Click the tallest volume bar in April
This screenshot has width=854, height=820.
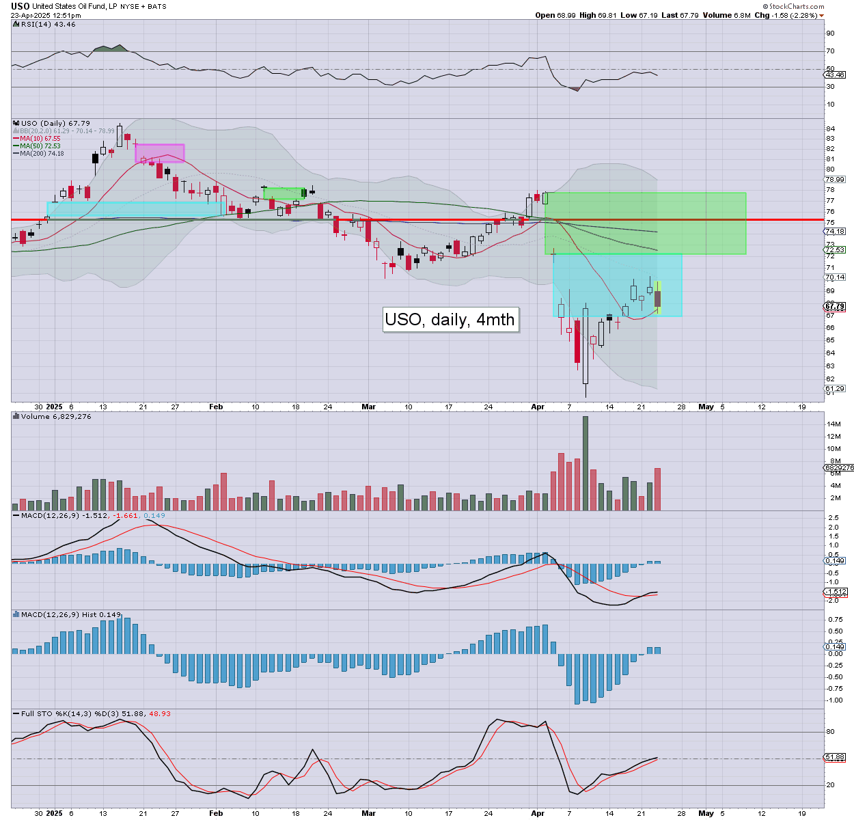(585, 463)
